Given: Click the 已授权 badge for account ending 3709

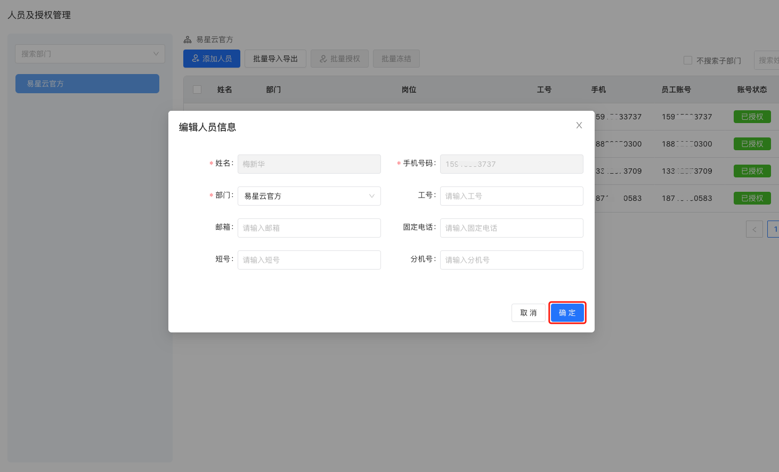Looking at the screenshot, I should tap(752, 171).
